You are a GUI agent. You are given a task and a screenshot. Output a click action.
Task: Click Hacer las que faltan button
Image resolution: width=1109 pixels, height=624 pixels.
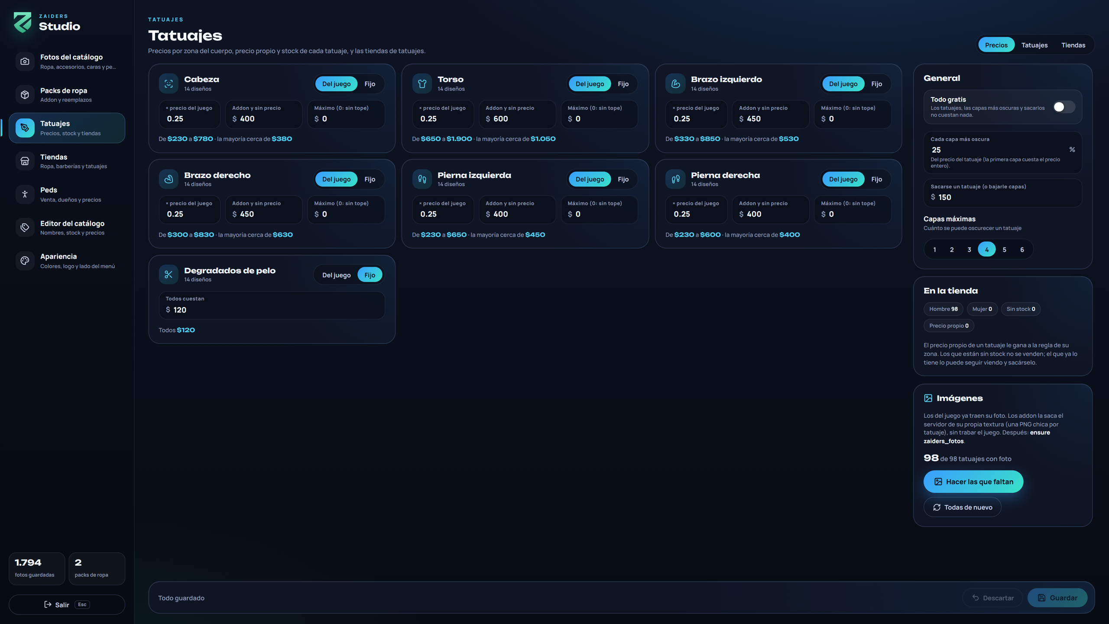pyautogui.click(x=973, y=481)
